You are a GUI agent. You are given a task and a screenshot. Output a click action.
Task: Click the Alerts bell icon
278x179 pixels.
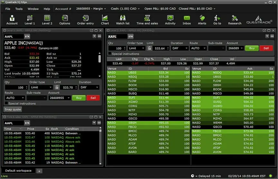[202, 20]
